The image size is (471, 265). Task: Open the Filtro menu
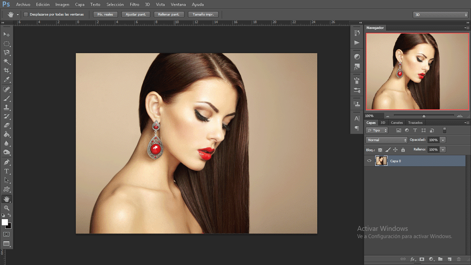(x=134, y=4)
